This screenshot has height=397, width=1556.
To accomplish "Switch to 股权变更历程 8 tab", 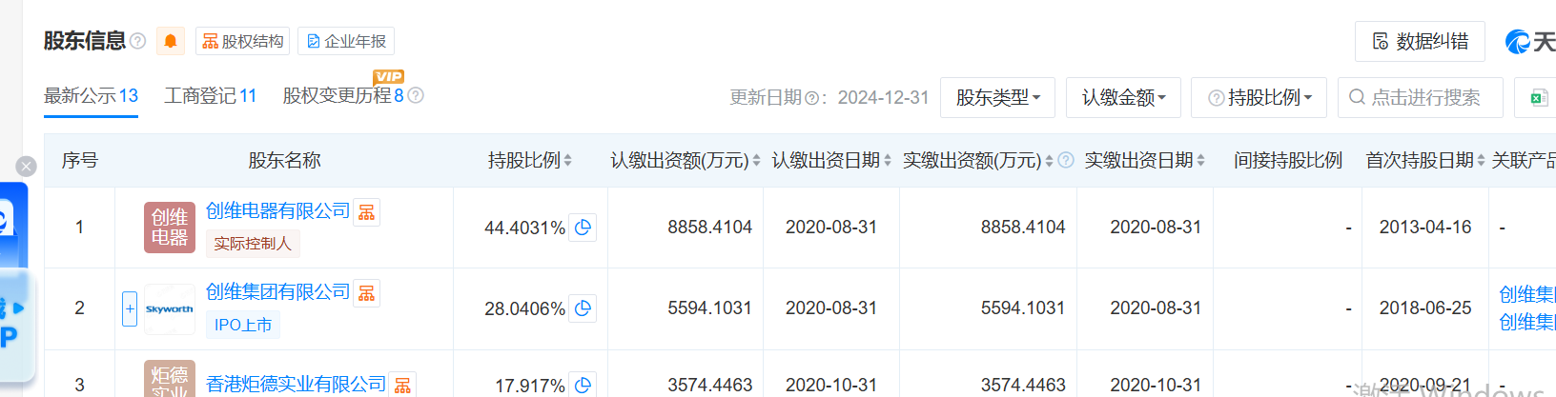I will [x=343, y=96].
